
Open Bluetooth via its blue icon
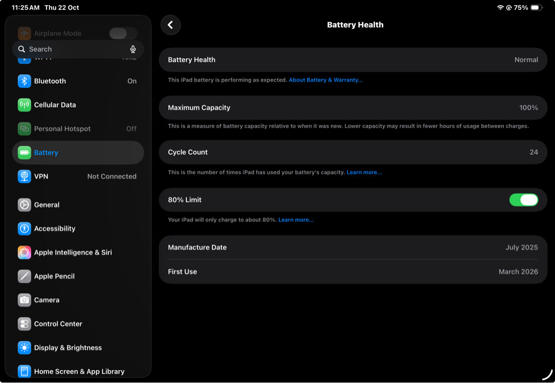24,81
